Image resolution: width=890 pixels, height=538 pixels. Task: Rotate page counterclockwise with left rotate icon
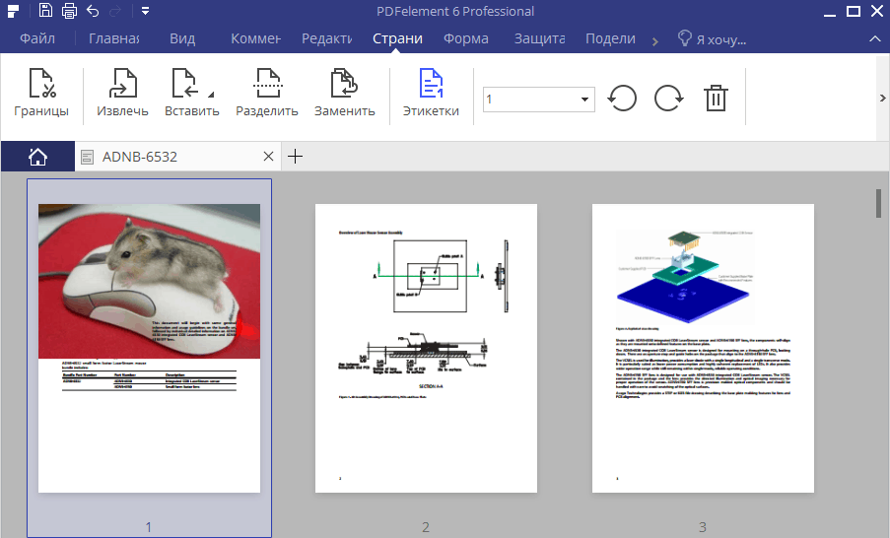622,99
